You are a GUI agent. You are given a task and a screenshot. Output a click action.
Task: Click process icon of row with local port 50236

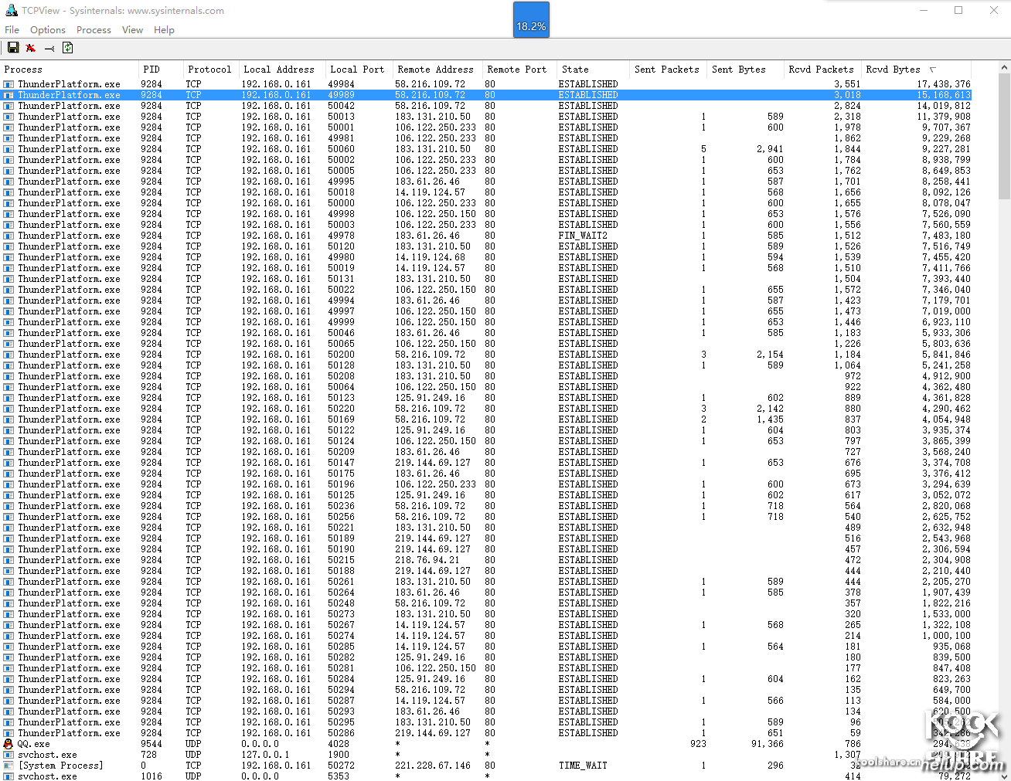click(x=9, y=506)
